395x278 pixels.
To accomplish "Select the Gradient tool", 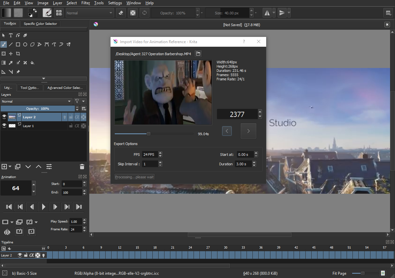I will [4, 63].
